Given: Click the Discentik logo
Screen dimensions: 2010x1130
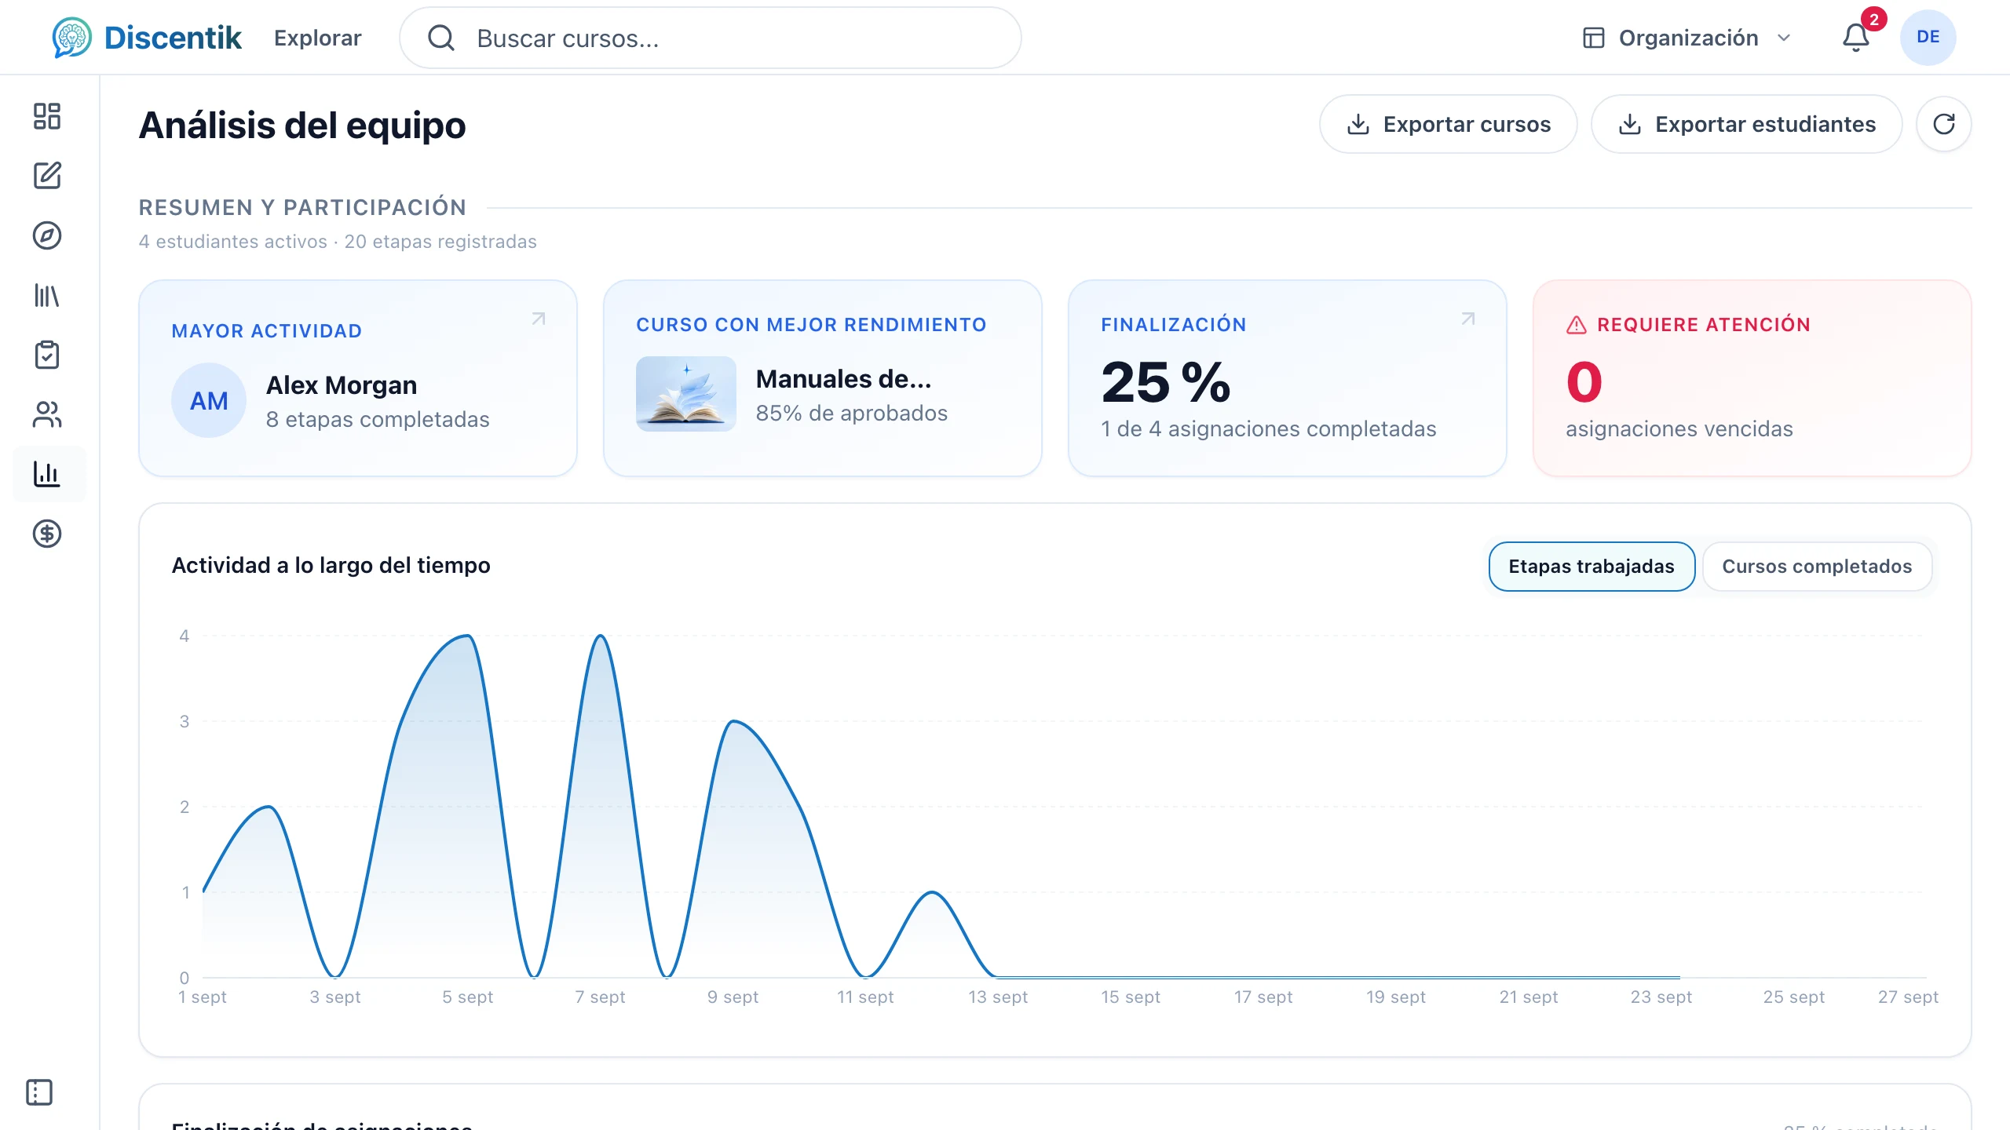Looking at the screenshot, I should click(147, 38).
